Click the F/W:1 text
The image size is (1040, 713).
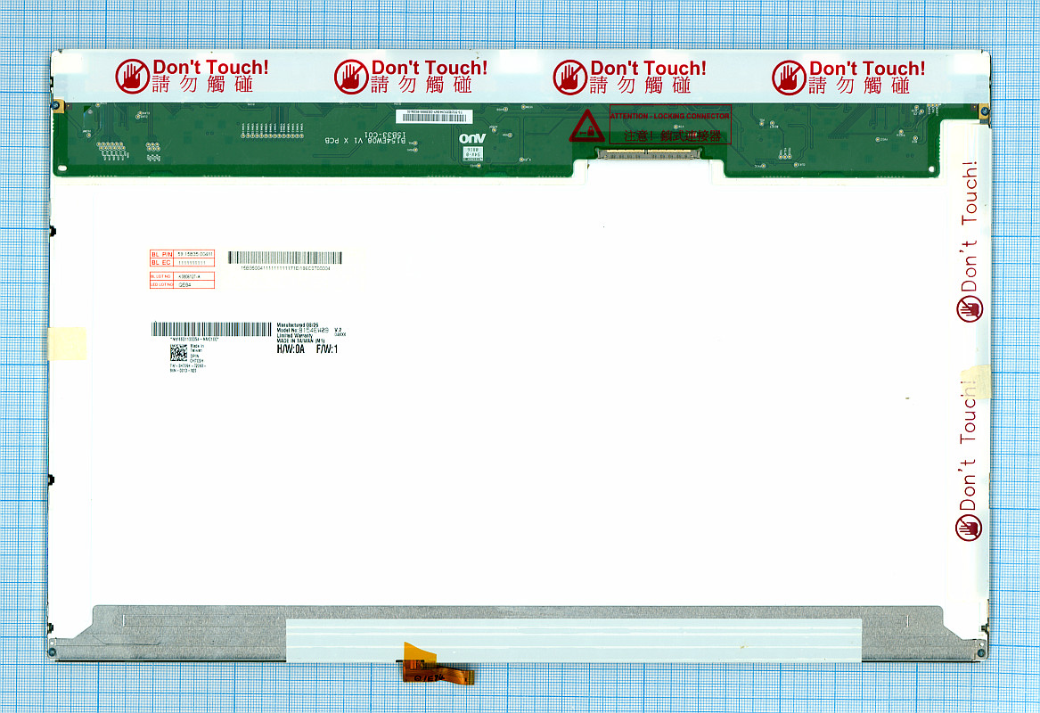[327, 349]
